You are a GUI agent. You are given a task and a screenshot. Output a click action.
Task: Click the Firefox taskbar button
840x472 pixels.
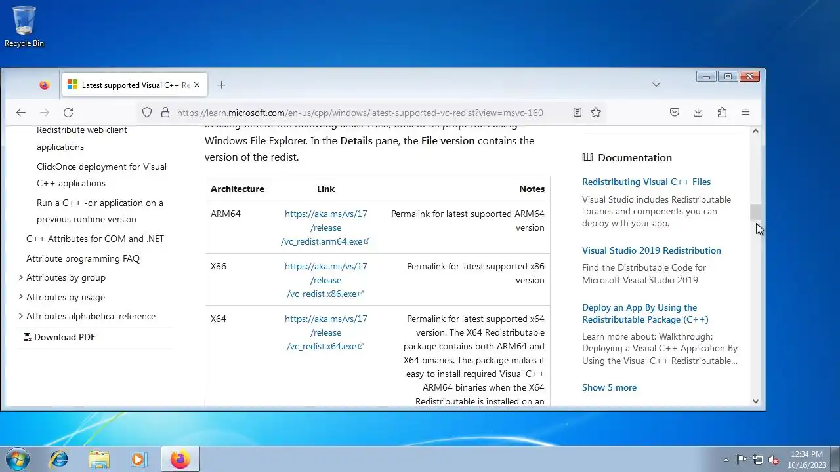tap(180, 459)
